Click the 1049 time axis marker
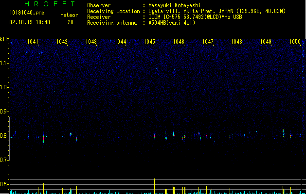Image resolution: width=306 pixels, height=194 pixels. [x=266, y=42]
